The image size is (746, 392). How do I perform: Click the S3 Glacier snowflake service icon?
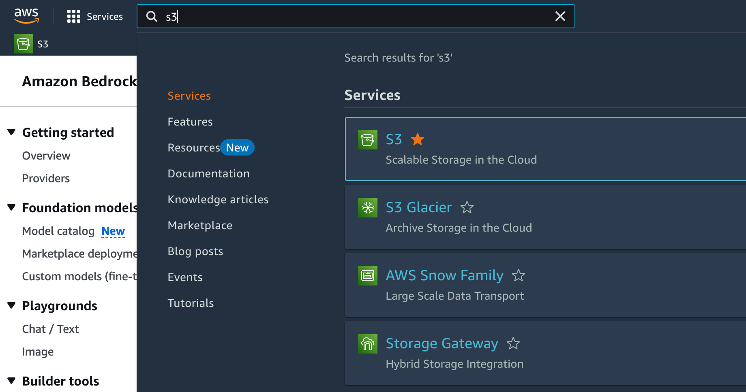point(368,208)
